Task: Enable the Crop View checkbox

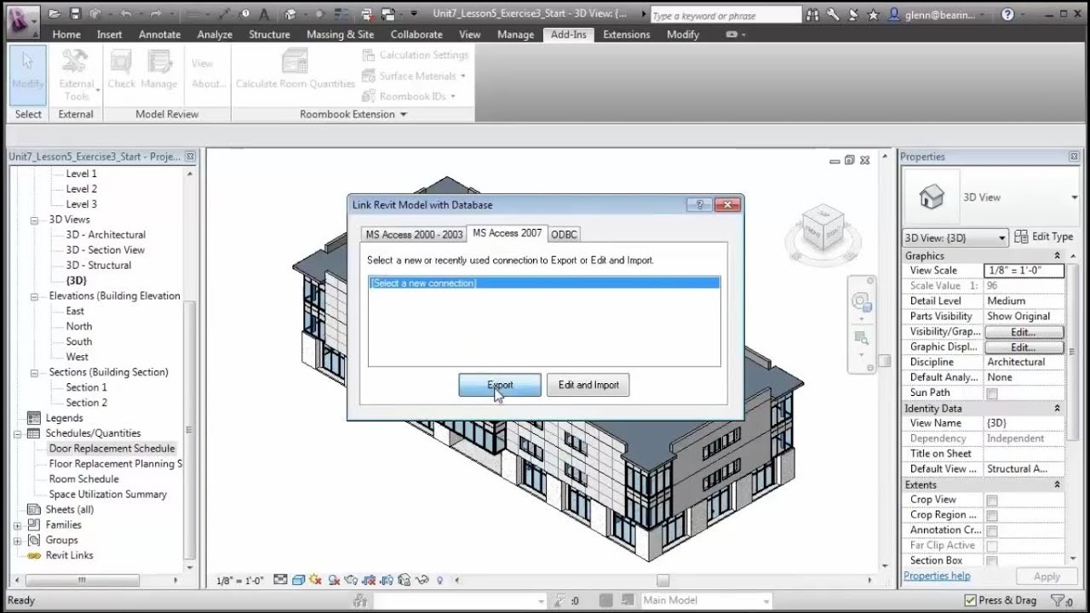Action: coord(992,501)
